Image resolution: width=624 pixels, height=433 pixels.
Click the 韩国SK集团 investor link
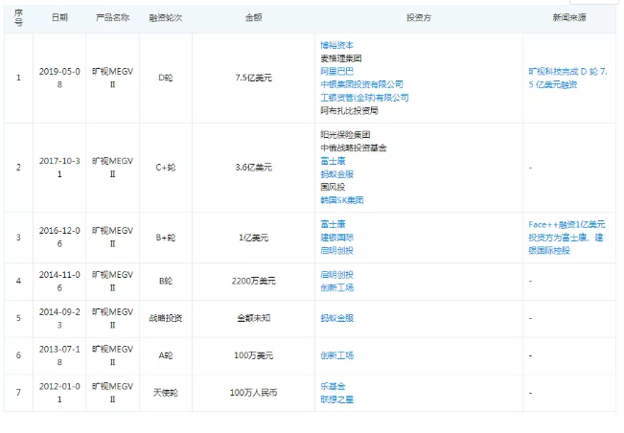342,200
